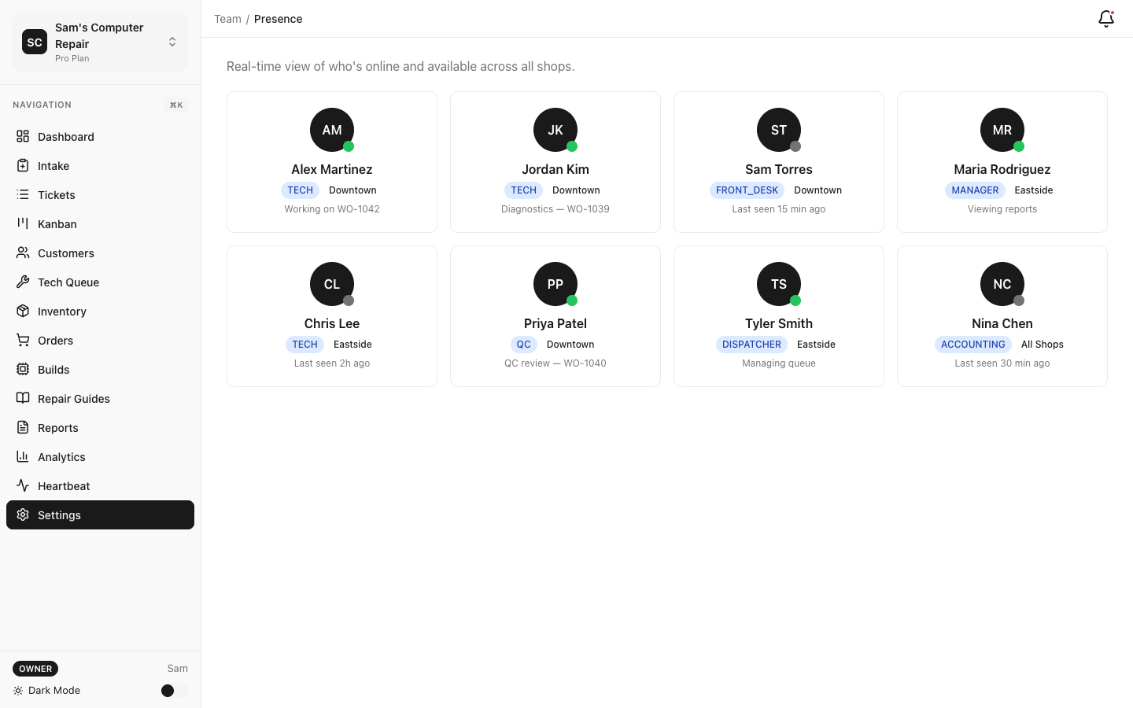Toggle Dark Mode on
The width and height of the screenshot is (1133, 708).
click(x=168, y=691)
